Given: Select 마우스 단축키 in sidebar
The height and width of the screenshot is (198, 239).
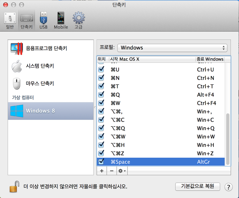Looking at the screenshot, I should (x=51, y=83).
